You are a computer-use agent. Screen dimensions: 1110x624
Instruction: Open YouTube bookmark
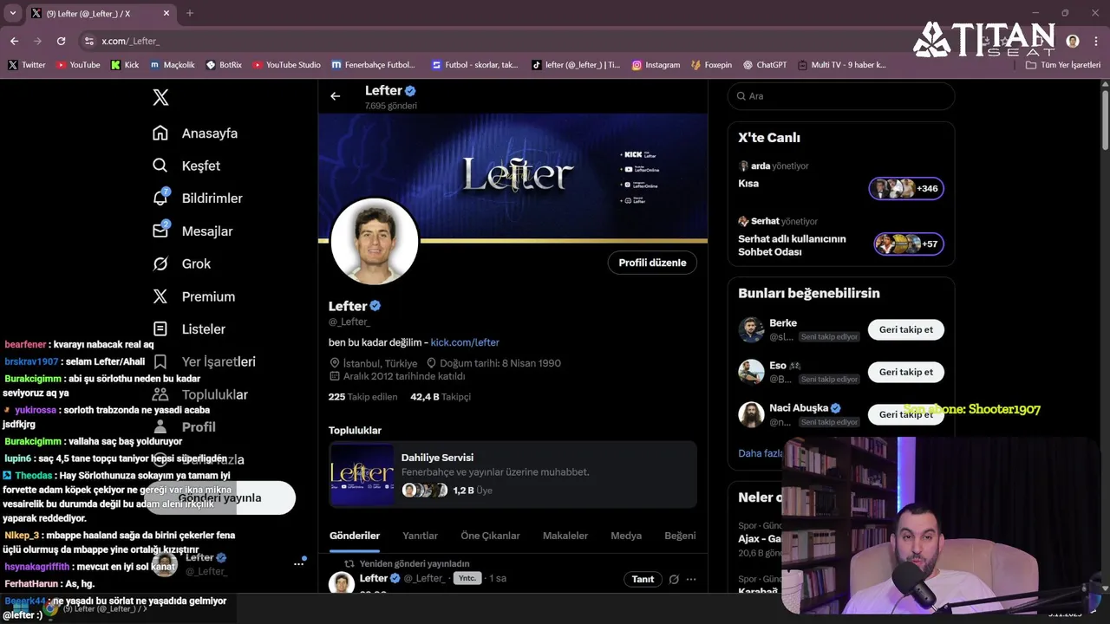[78, 65]
